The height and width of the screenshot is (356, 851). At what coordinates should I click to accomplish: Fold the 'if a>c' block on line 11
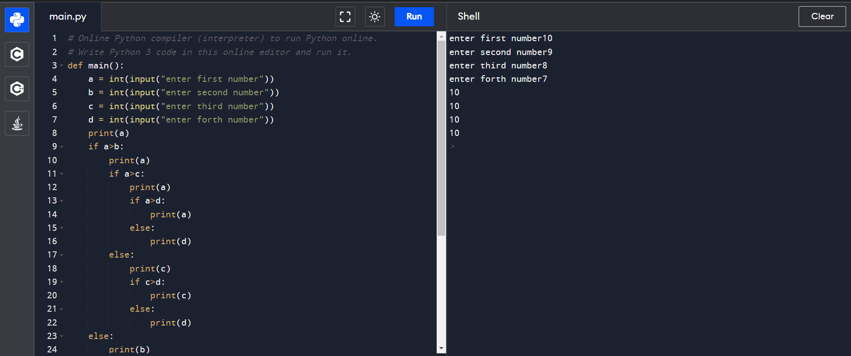(x=62, y=174)
